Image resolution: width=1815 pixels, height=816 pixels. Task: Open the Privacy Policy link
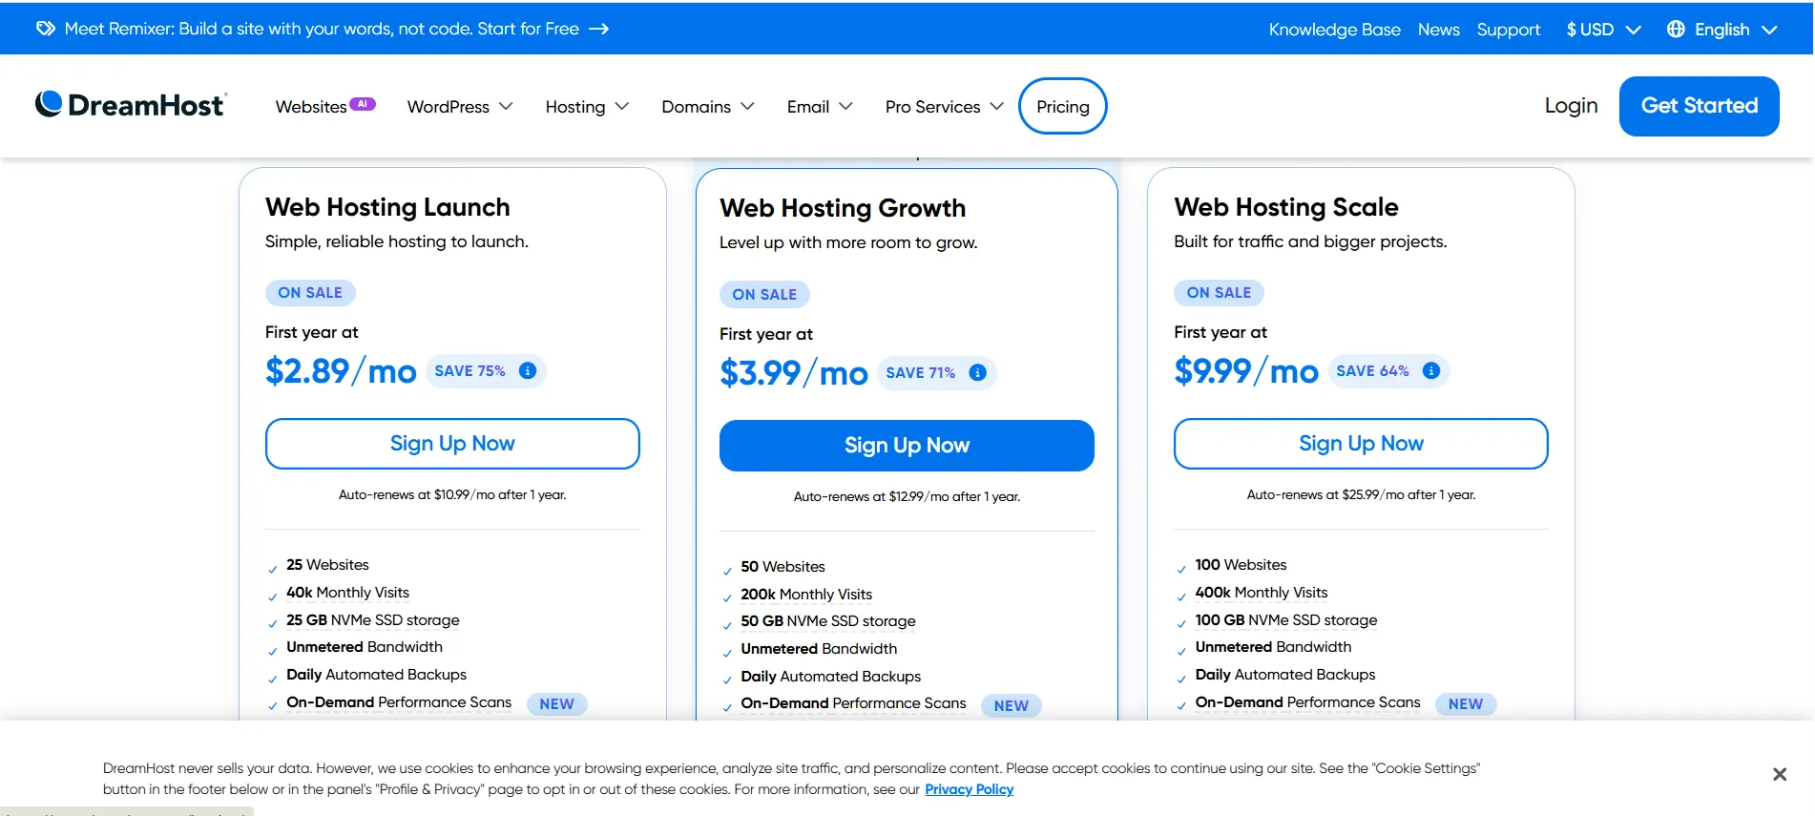point(969,789)
